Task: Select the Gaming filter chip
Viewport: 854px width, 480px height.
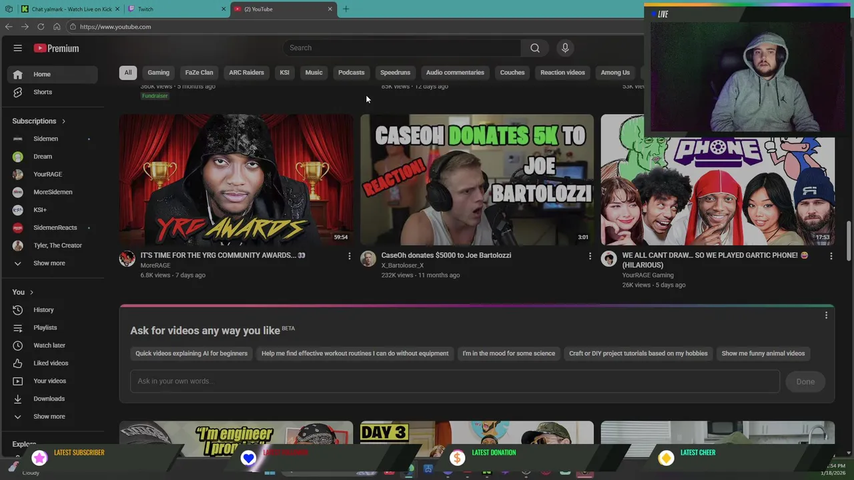Action: pyautogui.click(x=158, y=73)
